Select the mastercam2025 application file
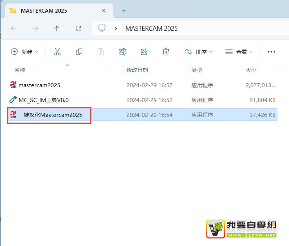Image resolution: width=289 pixels, height=246 pixels. 39,85
